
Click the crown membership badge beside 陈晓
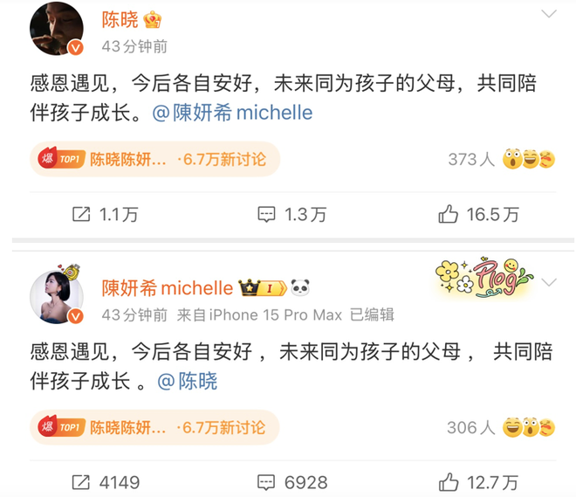click(153, 19)
